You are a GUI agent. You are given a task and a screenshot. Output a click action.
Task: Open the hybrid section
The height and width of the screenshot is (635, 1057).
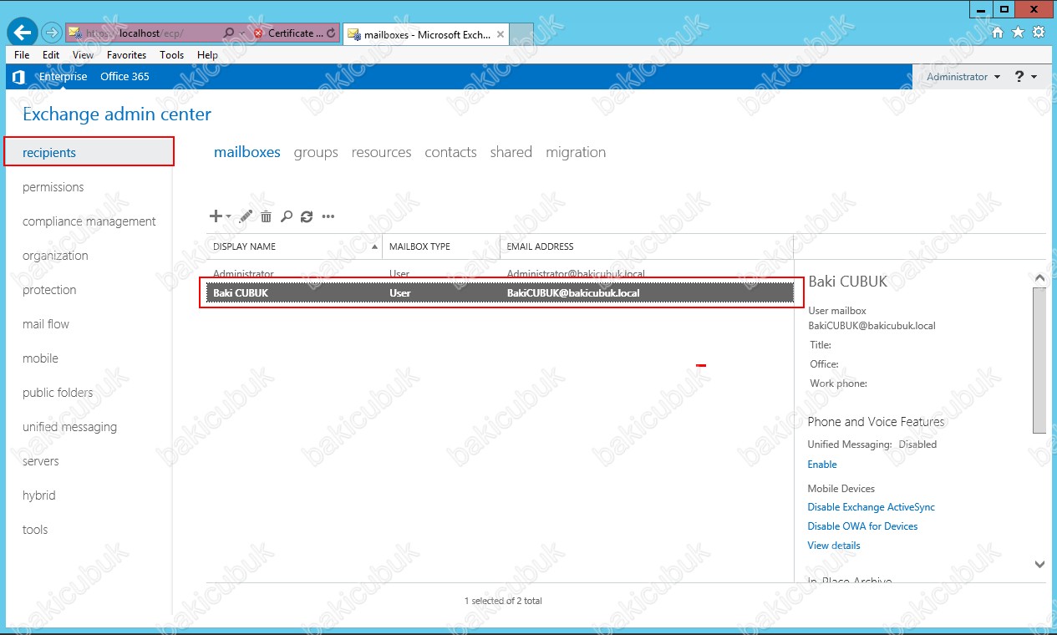[x=39, y=495]
